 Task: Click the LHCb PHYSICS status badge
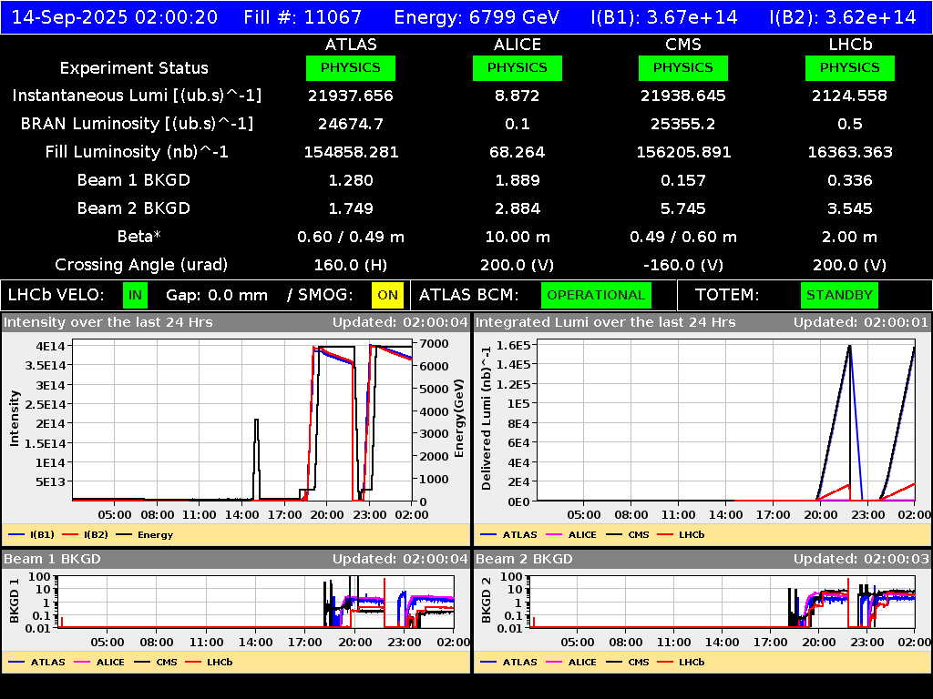(x=850, y=67)
